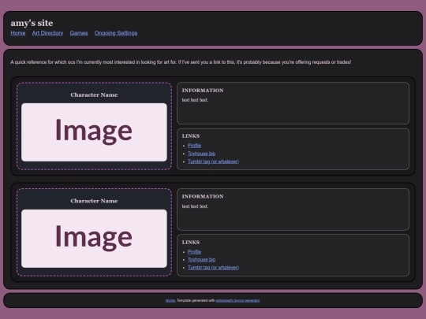Viewport: 426px width, 319px height.
Task: Open the Profile link in the first character card
Action: coord(195,146)
